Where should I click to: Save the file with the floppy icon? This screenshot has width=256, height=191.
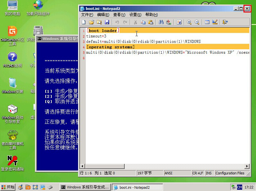[x=107, y=22]
